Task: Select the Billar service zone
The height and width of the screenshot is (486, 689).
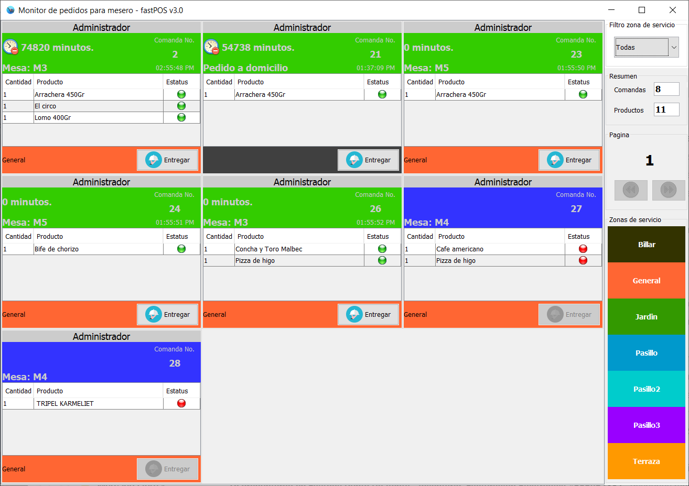Action: [x=646, y=245]
